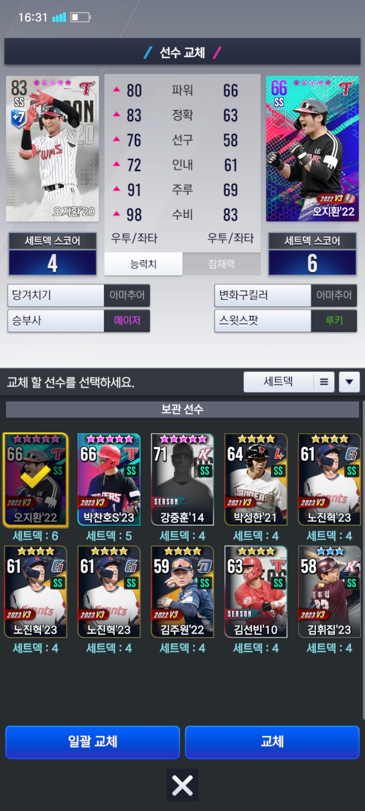Close the player swap screen with X

point(182,785)
